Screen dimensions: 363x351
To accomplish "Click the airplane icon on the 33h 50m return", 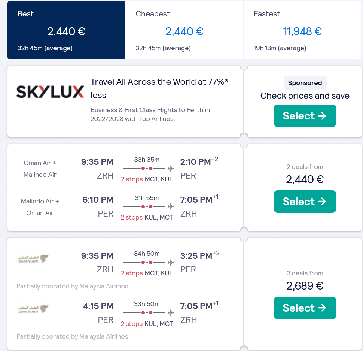I will pyautogui.click(x=171, y=312).
